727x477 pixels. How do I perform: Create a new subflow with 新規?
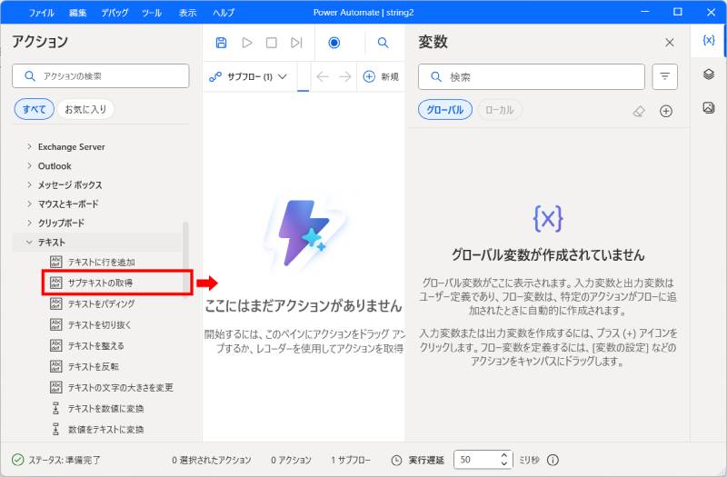[x=381, y=76]
